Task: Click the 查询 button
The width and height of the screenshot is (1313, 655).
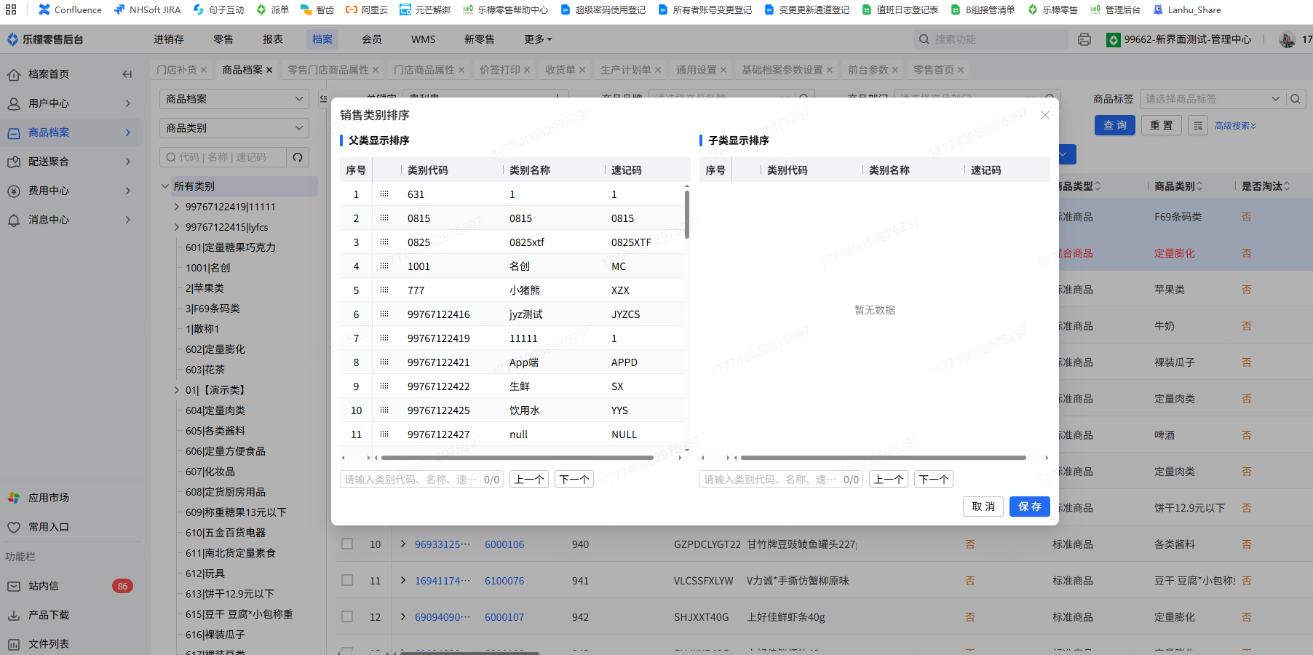Action: click(1115, 125)
